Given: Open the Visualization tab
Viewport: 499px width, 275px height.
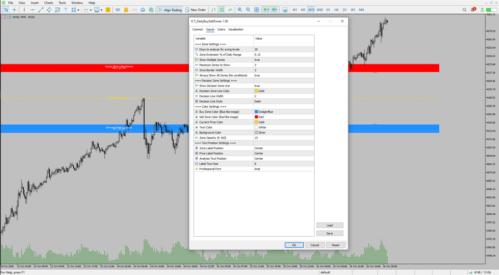Looking at the screenshot, I should coord(236,29).
